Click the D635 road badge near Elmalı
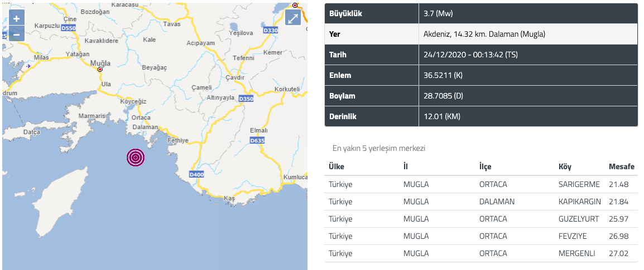 point(257,140)
